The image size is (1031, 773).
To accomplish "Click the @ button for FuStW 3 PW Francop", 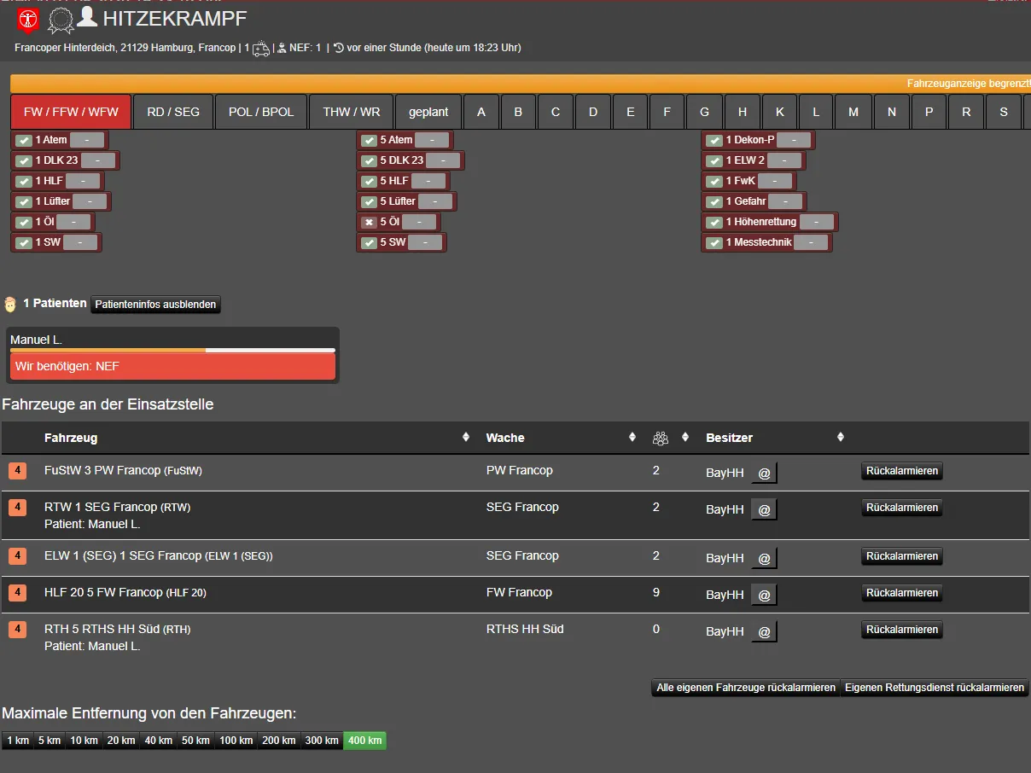I will click(x=764, y=473).
